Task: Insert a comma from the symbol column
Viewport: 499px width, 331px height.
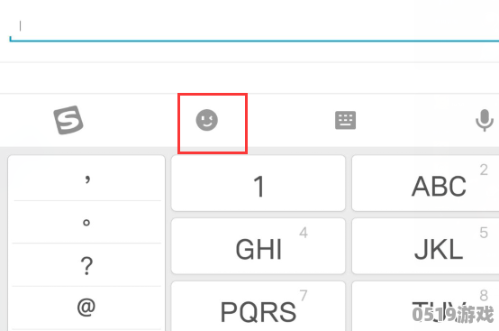Action: (x=86, y=179)
